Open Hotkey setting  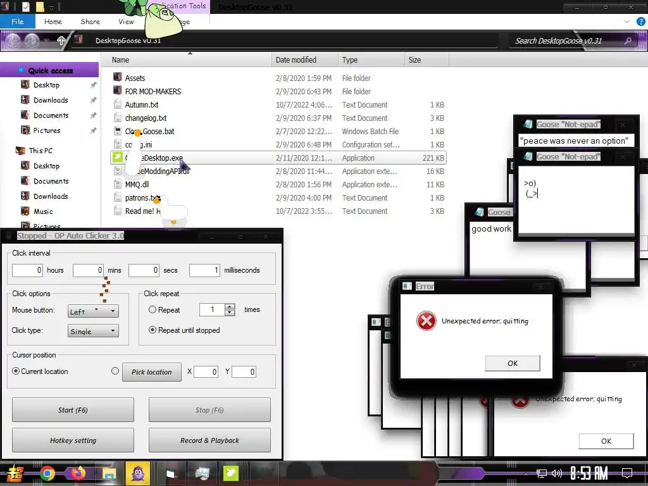click(x=73, y=440)
